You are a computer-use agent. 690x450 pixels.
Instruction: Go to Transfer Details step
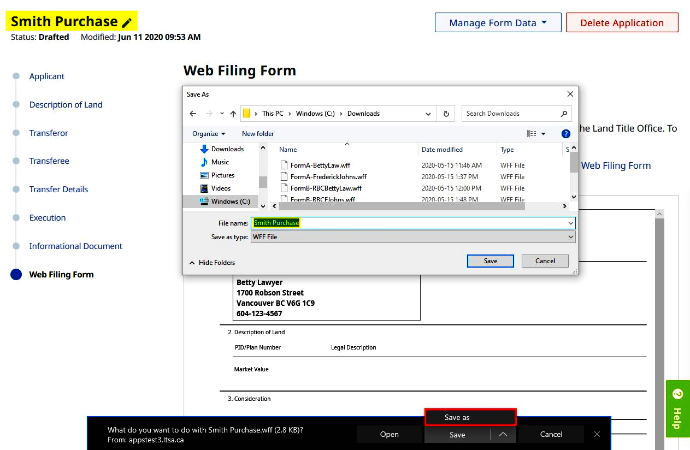pos(58,190)
